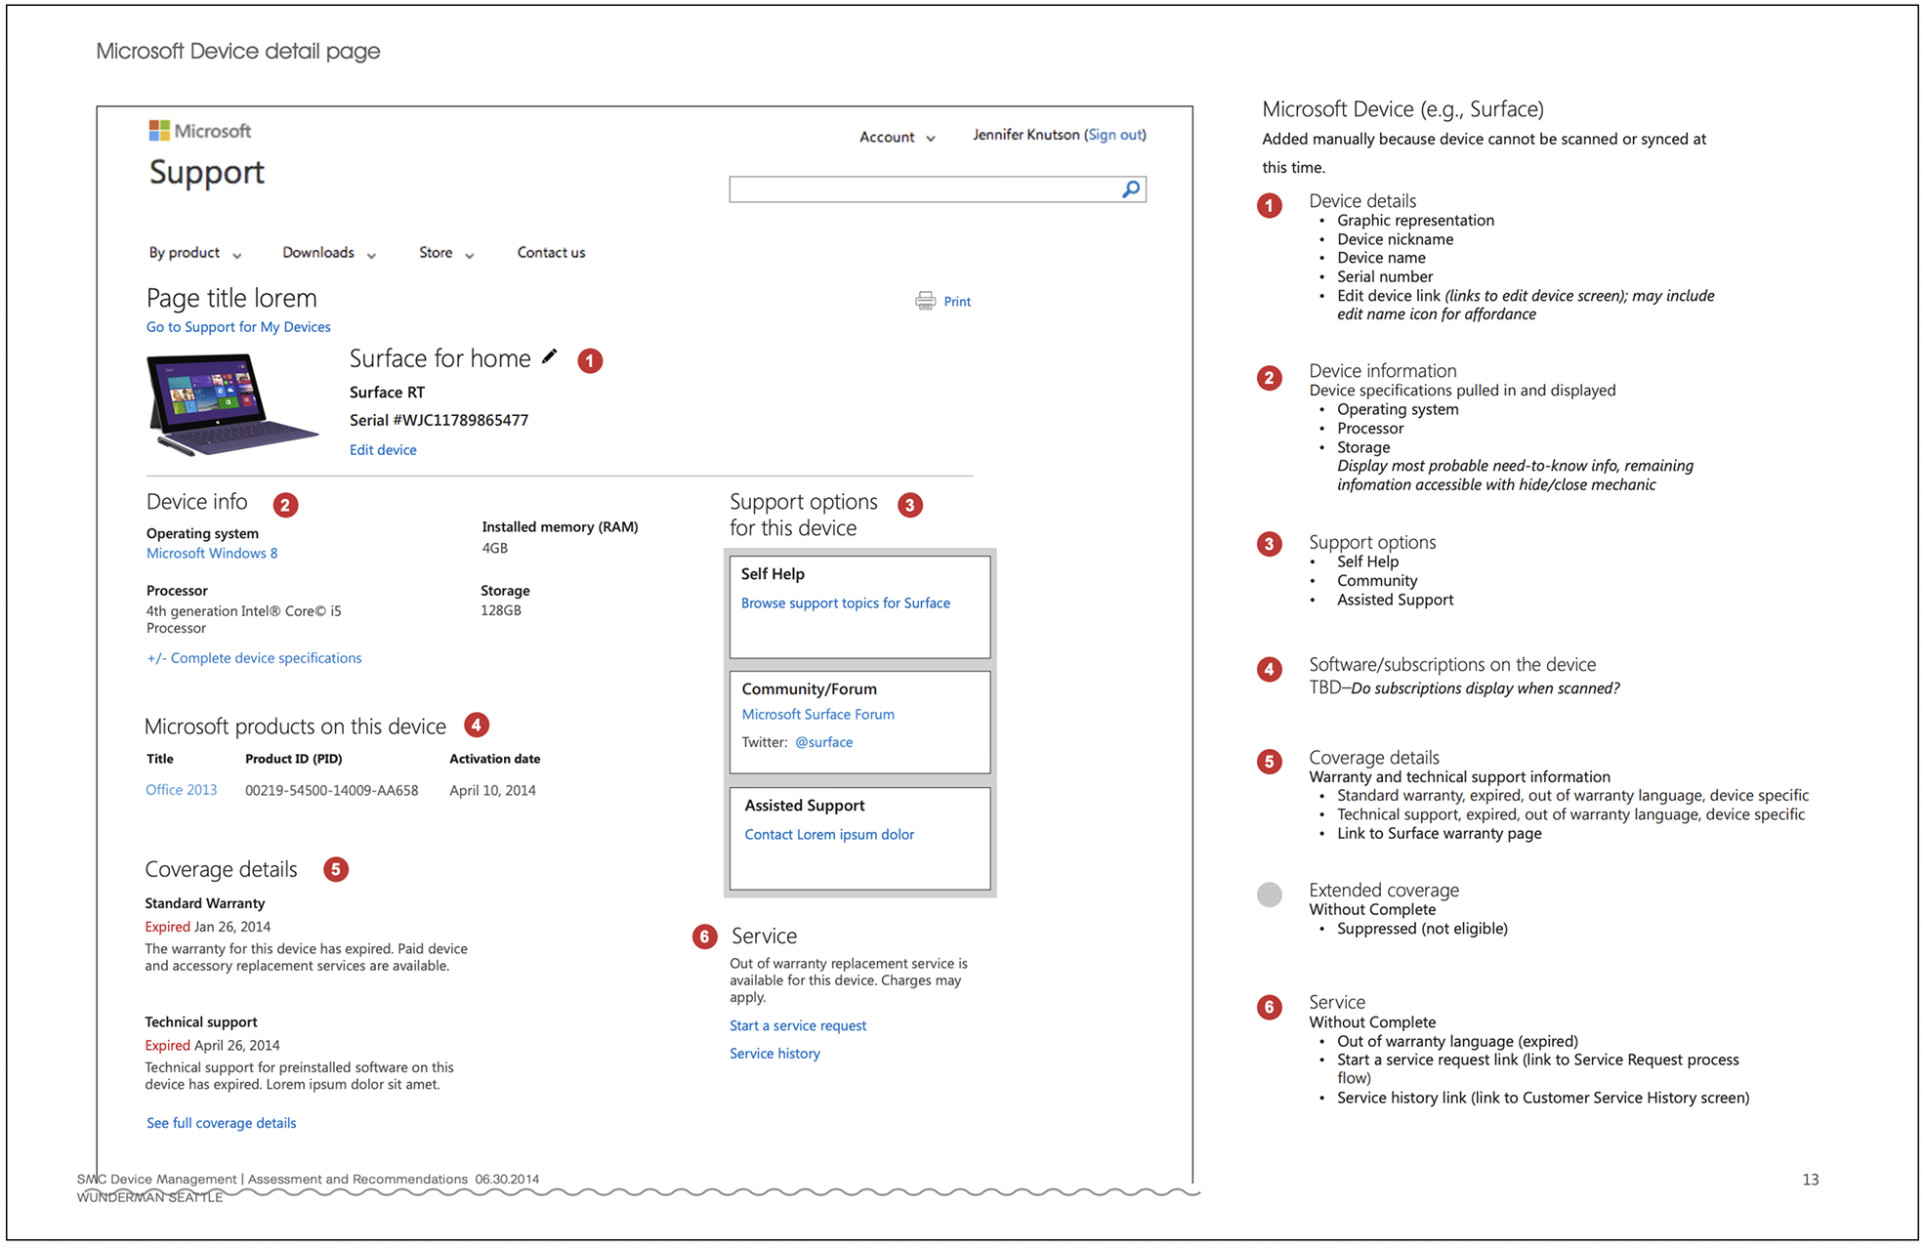Click red marker 6 beside the Service heading
The height and width of the screenshot is (1248, 1925).
tap(703, 936)
